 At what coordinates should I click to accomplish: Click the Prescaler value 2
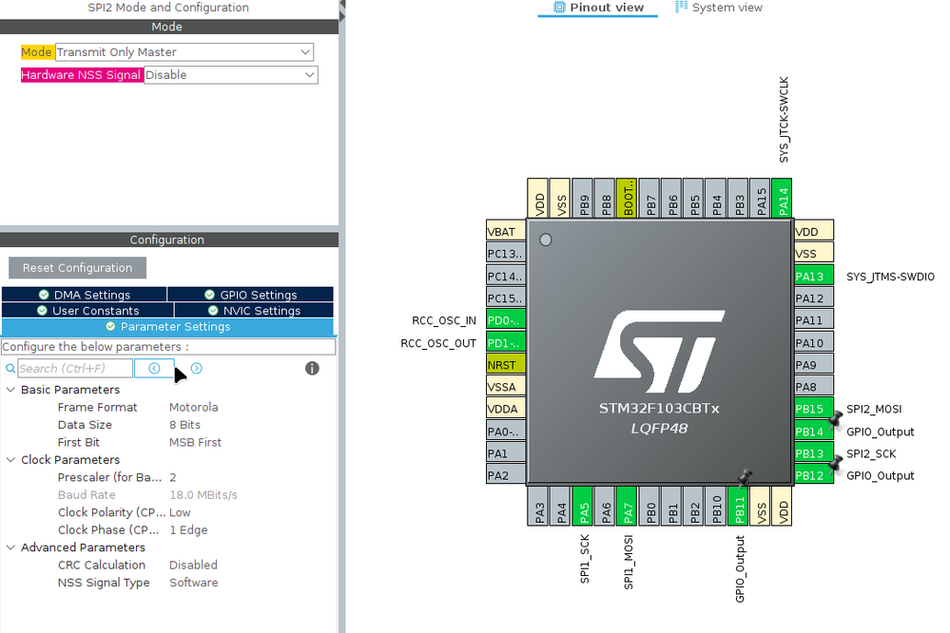(x=173, y=477)
